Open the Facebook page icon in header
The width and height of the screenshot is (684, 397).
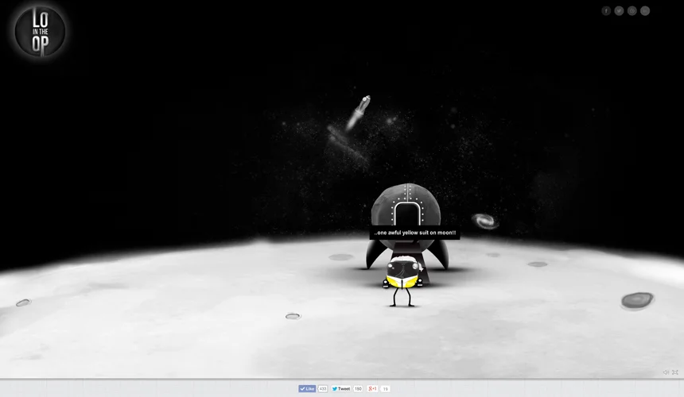(x=606, y=11)
